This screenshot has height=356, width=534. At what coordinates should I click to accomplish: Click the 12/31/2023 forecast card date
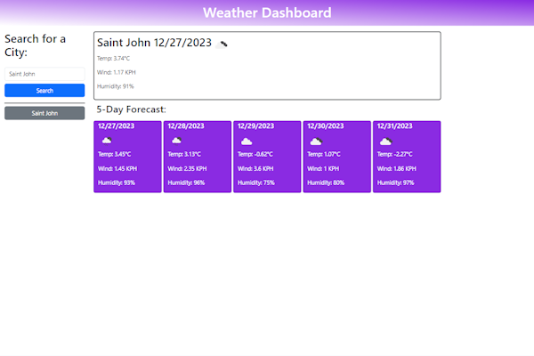(394, 126)
